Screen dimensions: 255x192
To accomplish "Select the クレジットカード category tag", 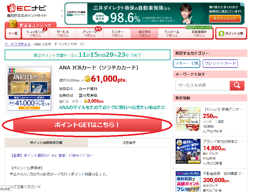I will (x=220, y=63).
